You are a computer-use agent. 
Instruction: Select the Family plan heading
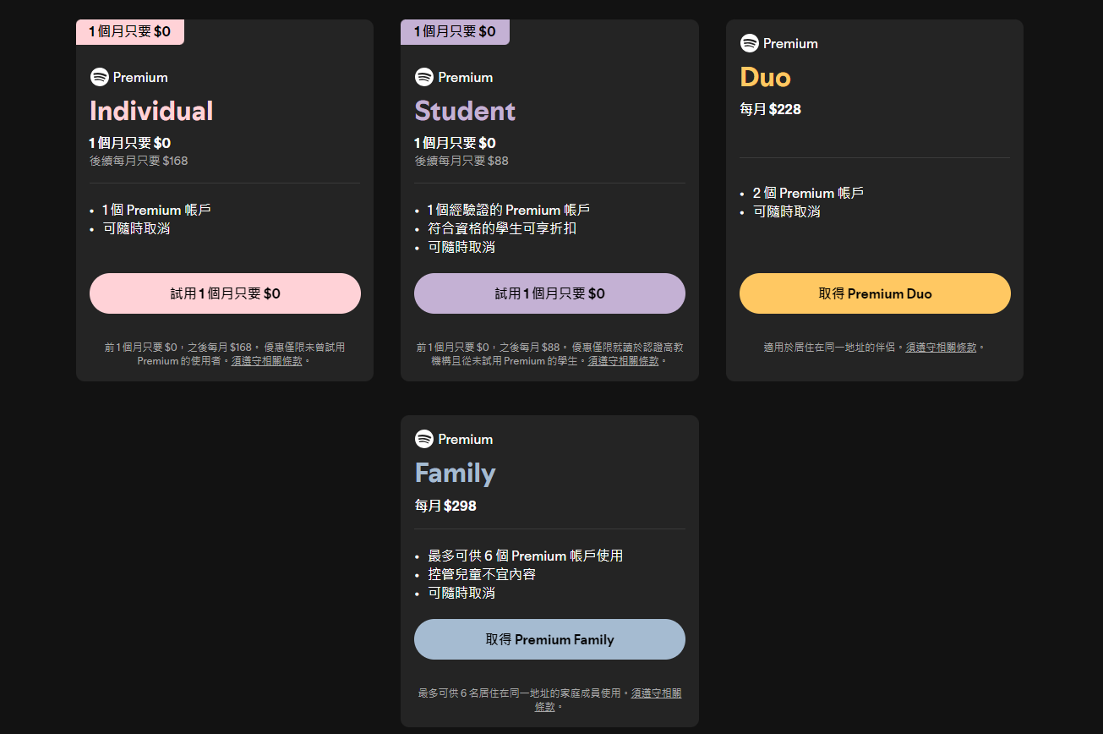455,474
